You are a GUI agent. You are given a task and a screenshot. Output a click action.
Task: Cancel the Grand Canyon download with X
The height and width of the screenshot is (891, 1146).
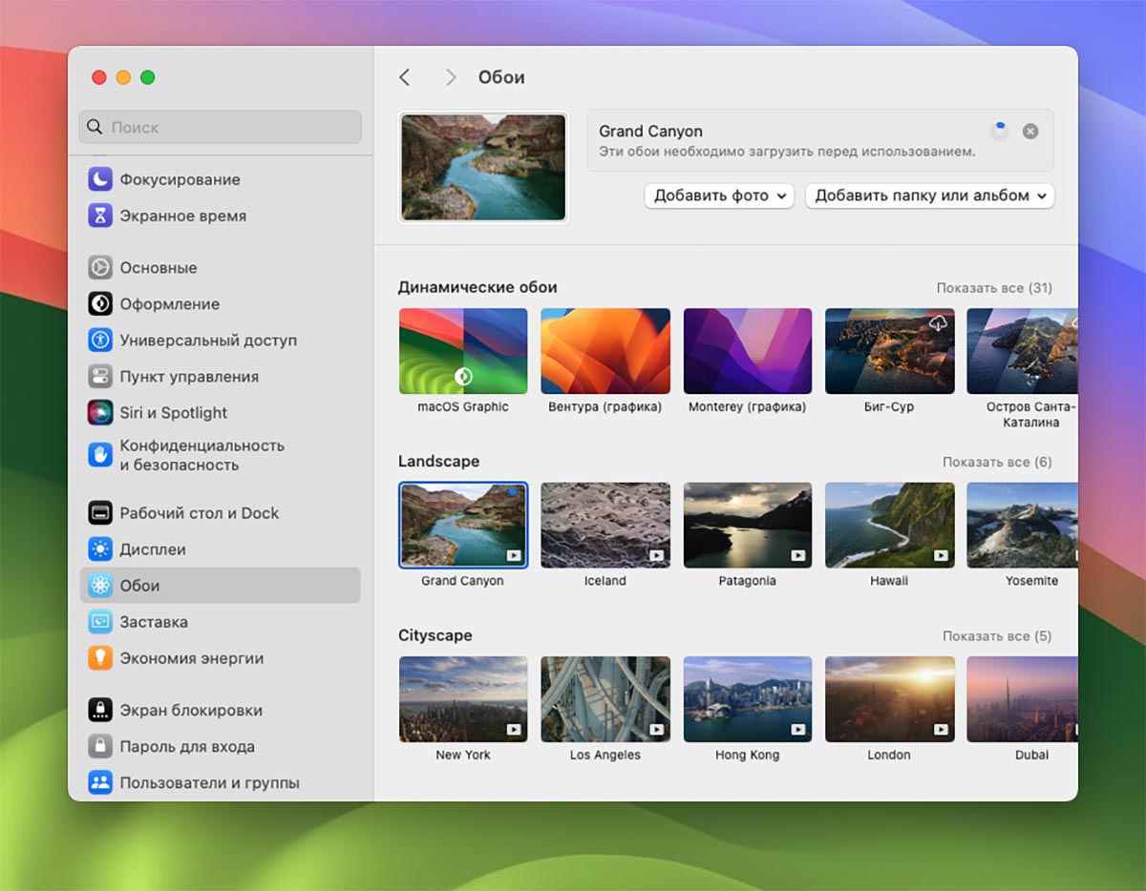click(x=1030, y=132)
